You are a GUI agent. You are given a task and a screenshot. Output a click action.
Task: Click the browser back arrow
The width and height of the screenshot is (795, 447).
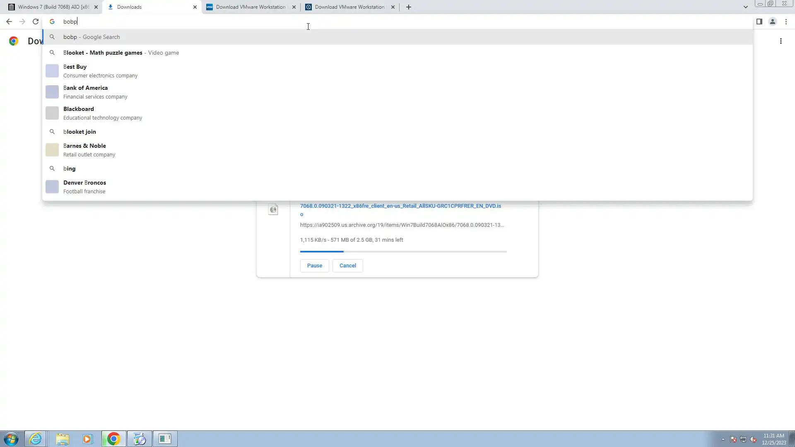[x=9, y=22]
